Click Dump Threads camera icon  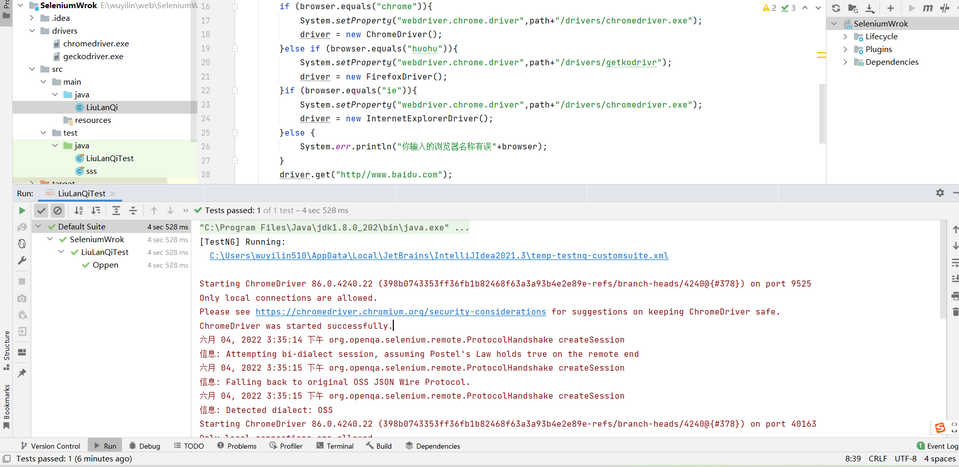pyautogui.click(x=22, y=298)
